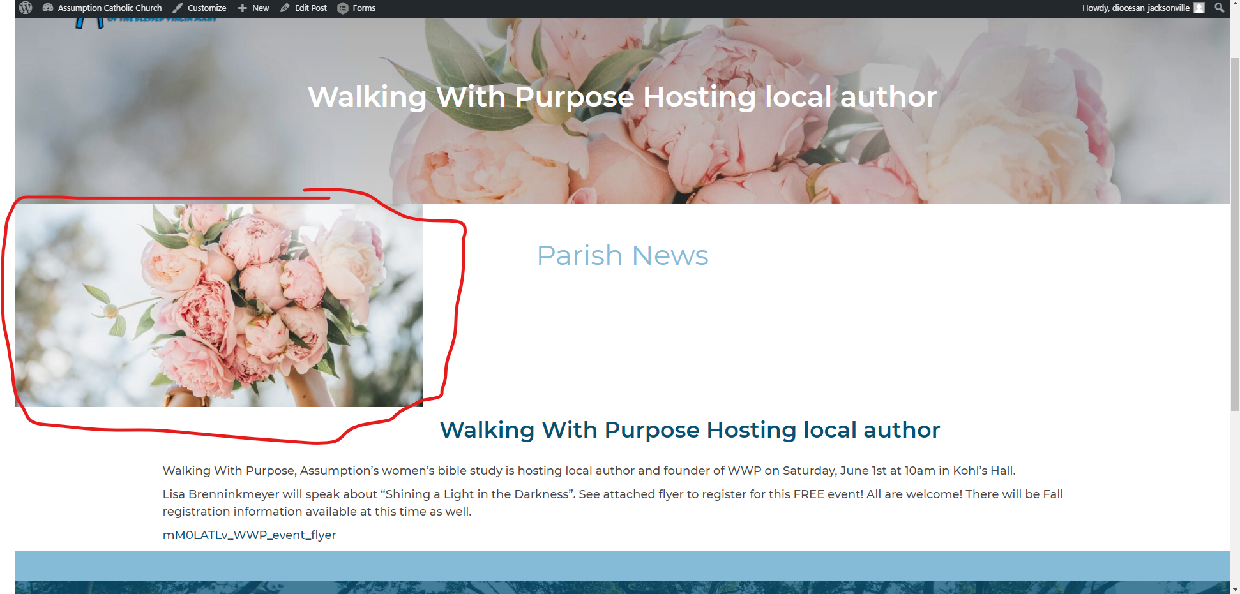The height and width of the screenshot is (594, 1240).
Task: Click the pencil icon beside Edit Post
Action: [x=285, y=8]
